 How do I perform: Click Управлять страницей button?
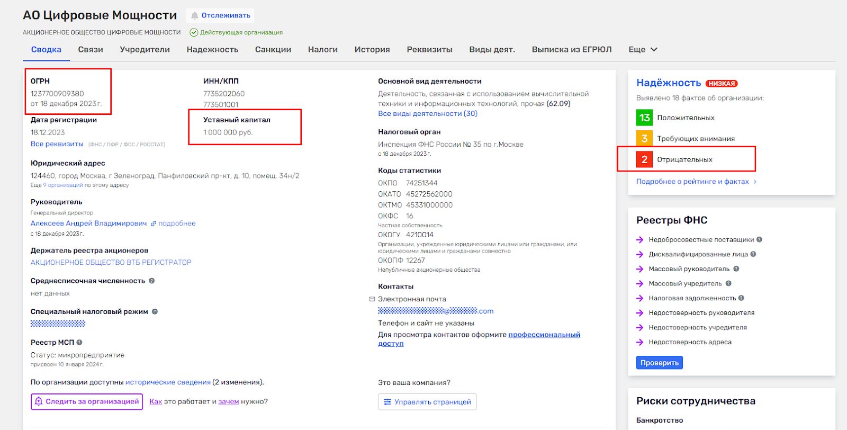[427, 402]
